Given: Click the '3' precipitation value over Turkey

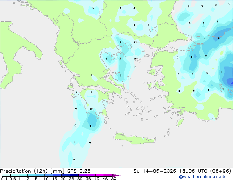Looking at the screenshot, I should tap(192, 57).
